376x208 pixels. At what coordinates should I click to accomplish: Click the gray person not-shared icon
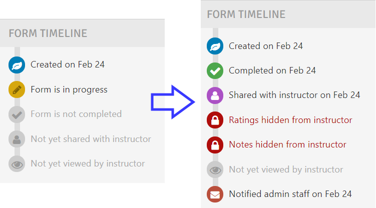17,139
